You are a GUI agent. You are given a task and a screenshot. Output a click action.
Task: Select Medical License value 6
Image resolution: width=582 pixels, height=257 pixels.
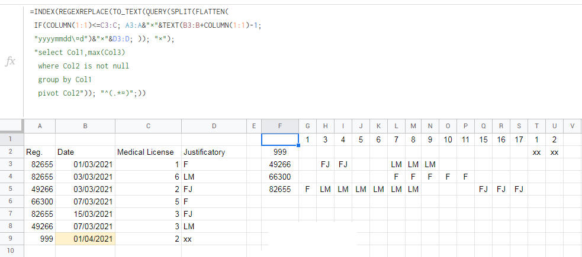point(148,177)
